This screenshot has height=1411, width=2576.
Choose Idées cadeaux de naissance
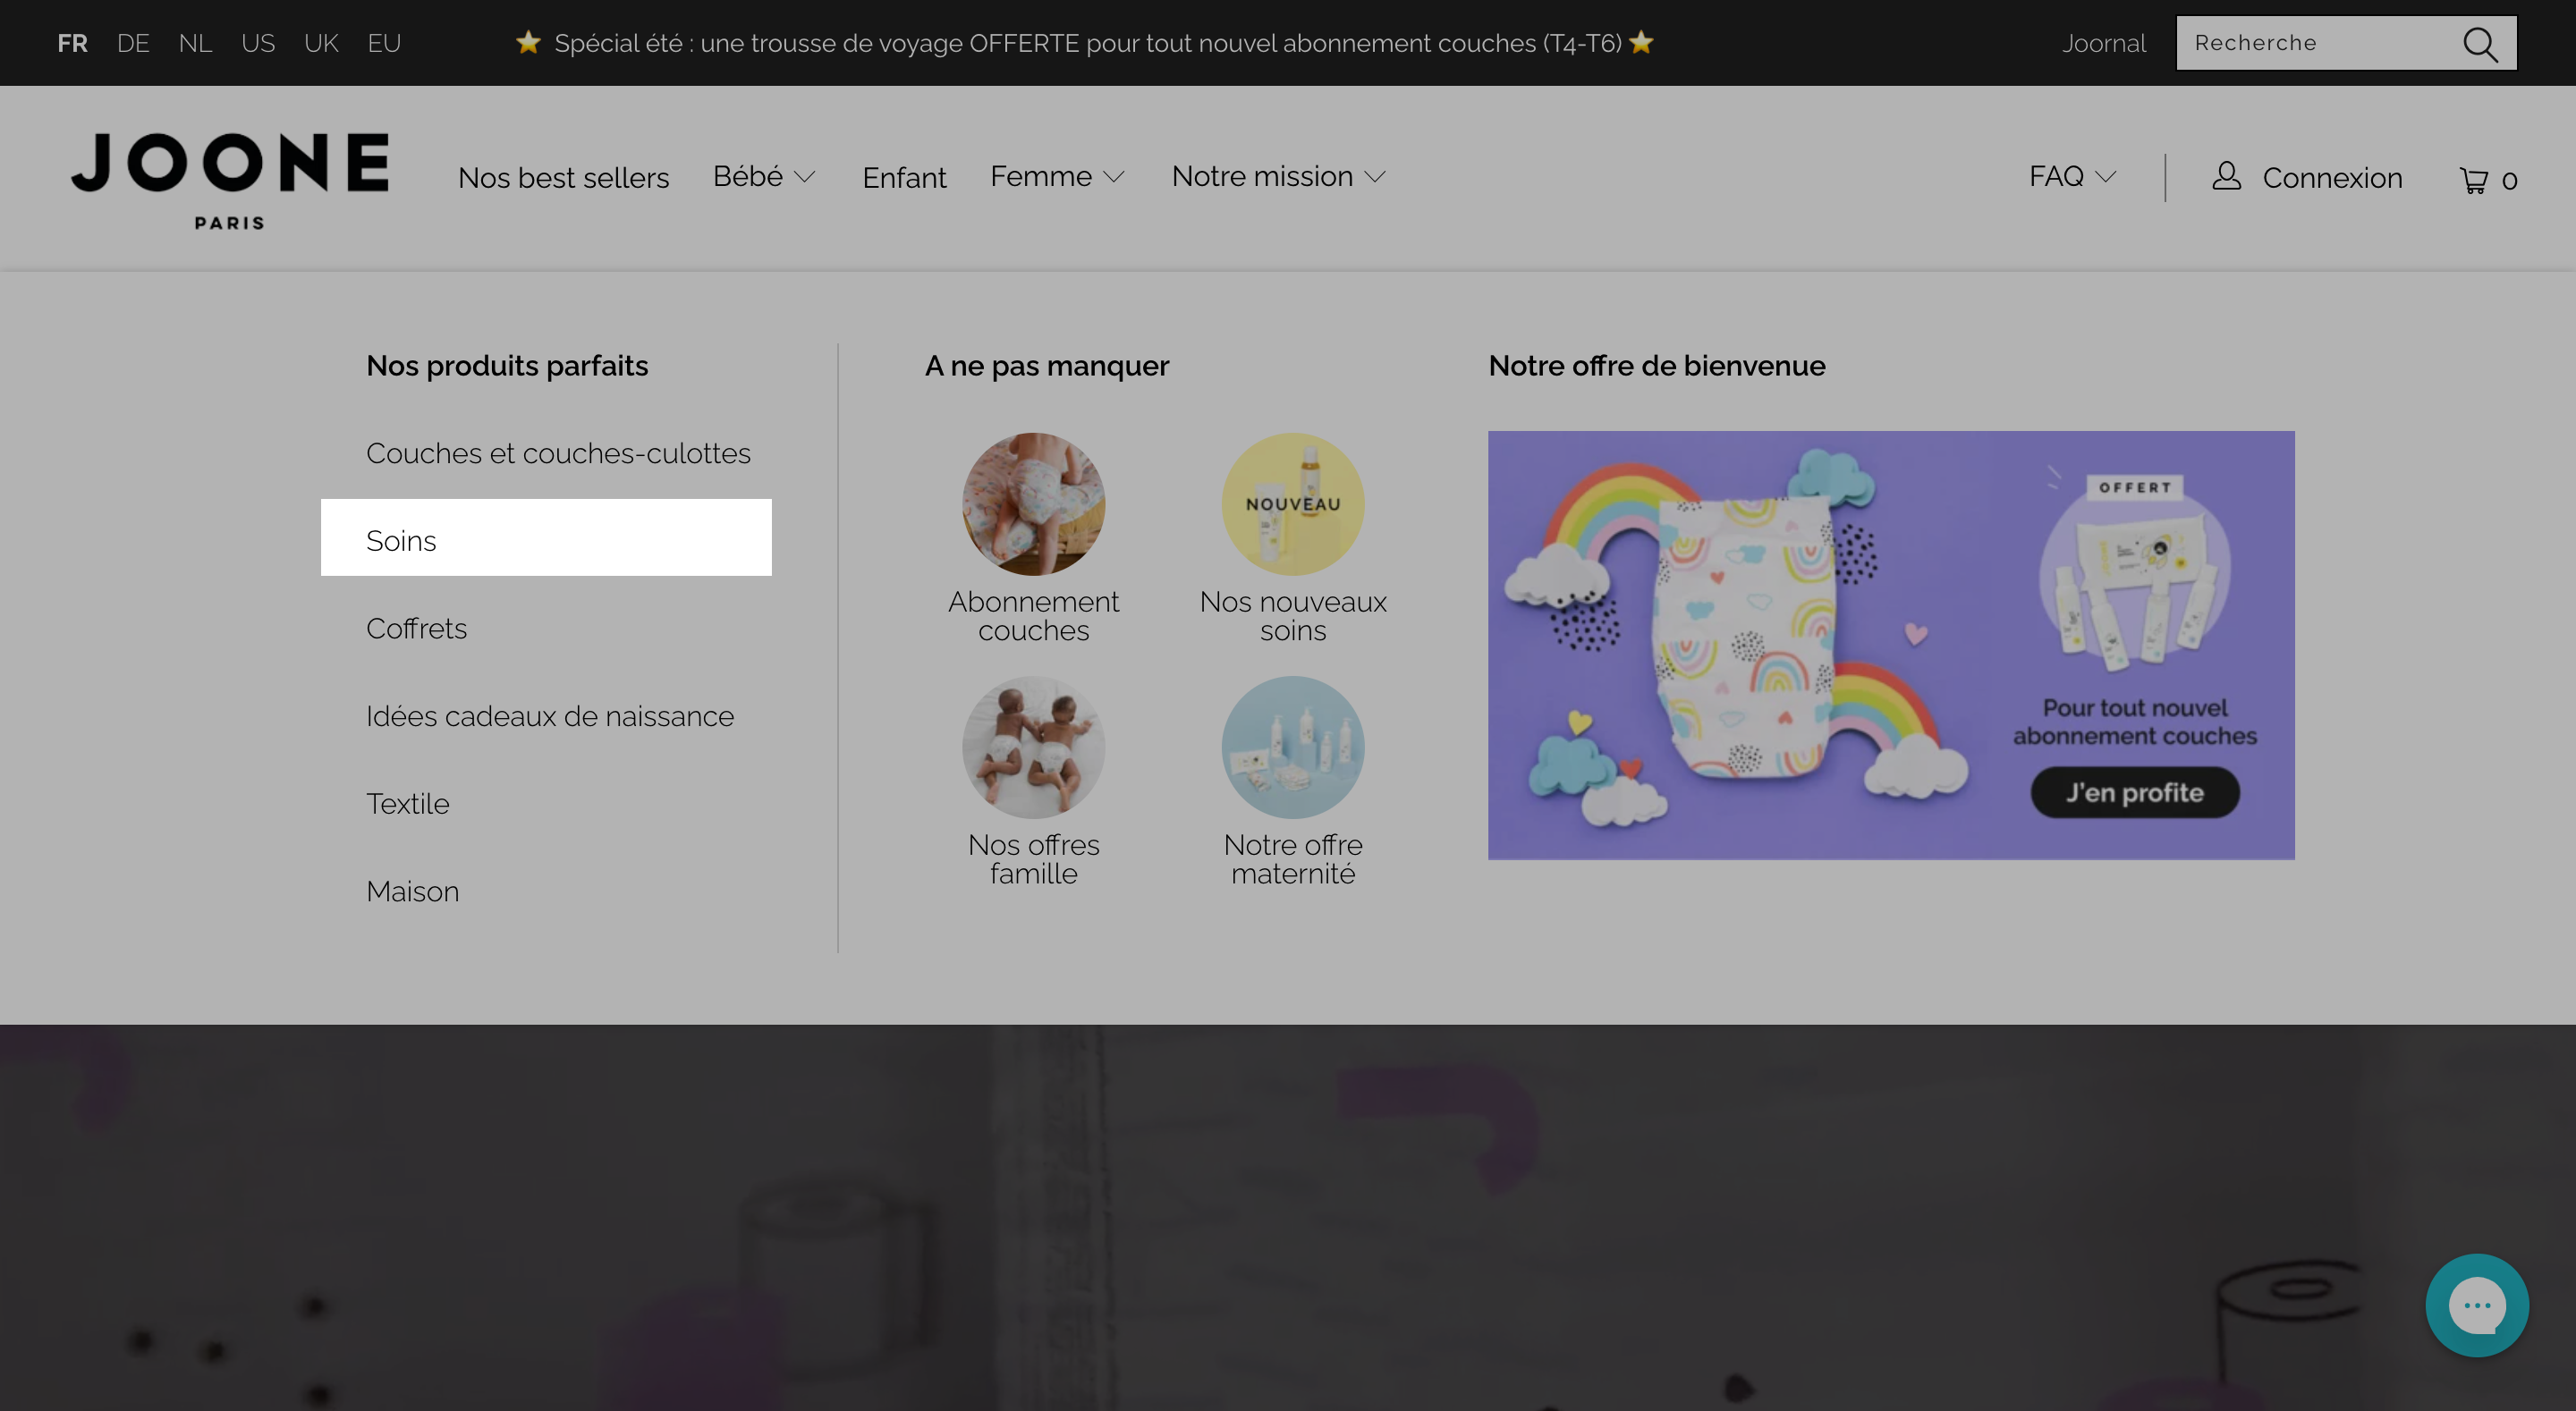coord(550,716)
